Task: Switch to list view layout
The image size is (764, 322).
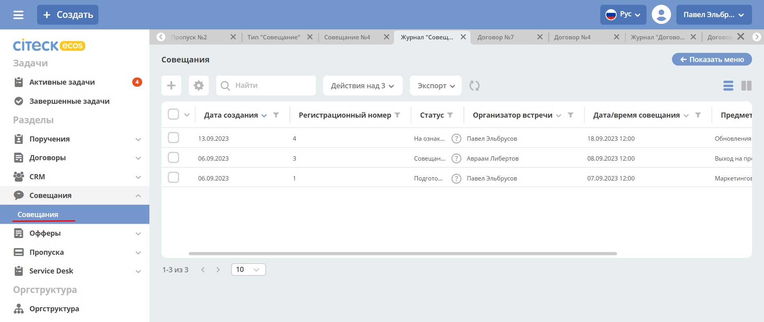Action: click(728, 85)
